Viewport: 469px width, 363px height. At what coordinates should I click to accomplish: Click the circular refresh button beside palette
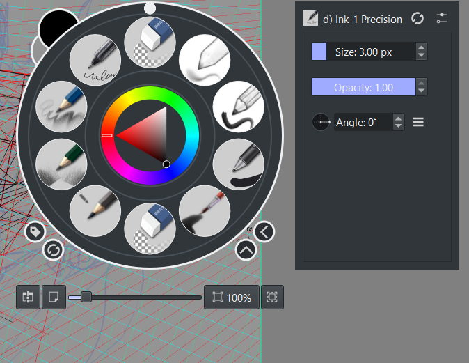(53, 250)
